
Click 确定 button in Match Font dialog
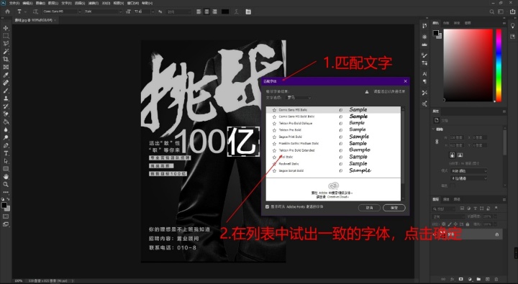point(394,208)
